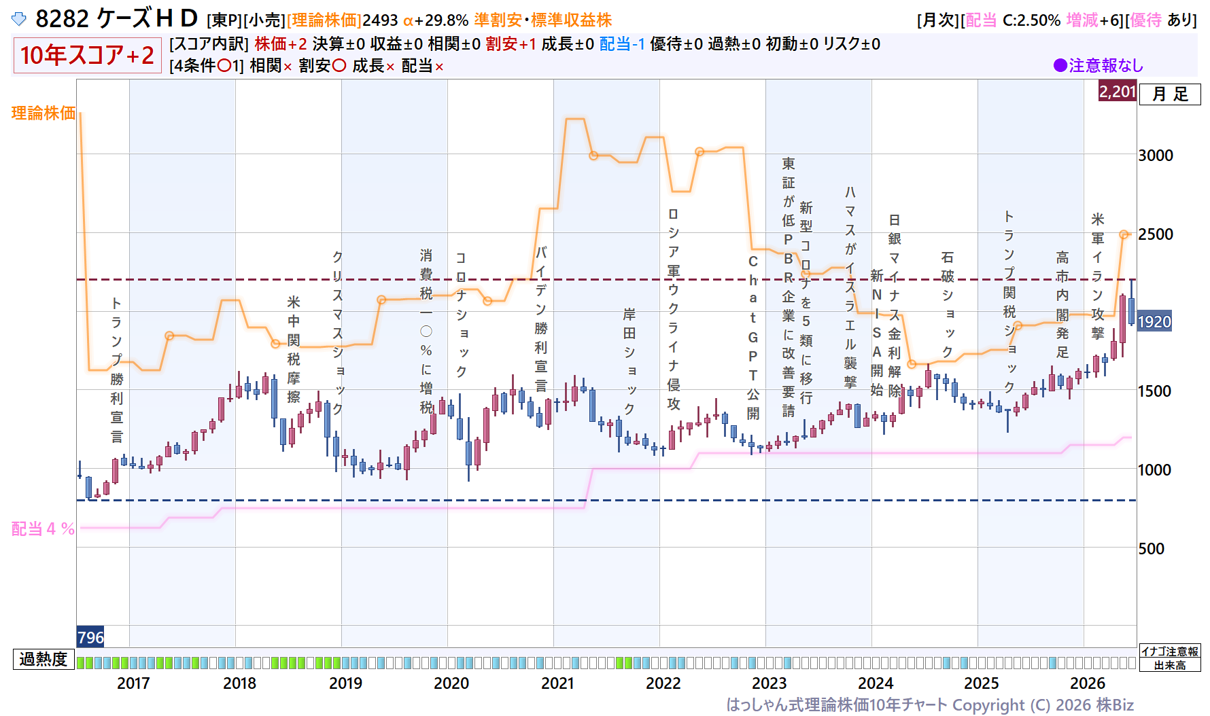Click the copyright text 株Biz
1210x716 pixels.
pyautogui.click(x=1114, y=705)
